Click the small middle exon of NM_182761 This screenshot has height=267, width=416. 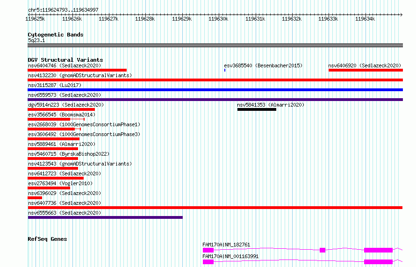click(323, 250)
